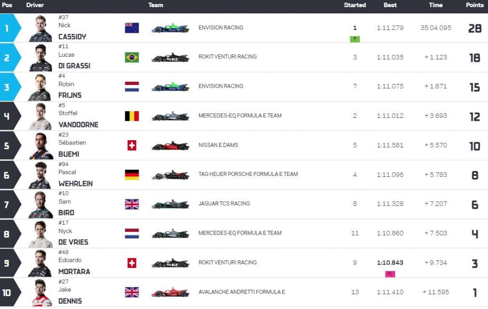Click Nissan car image in Buemi's row

(x=170, y=145)
